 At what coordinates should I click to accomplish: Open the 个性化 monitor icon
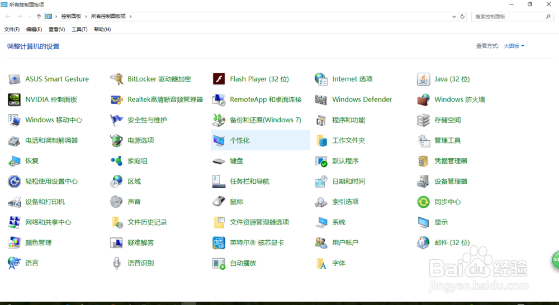(219, 140)
